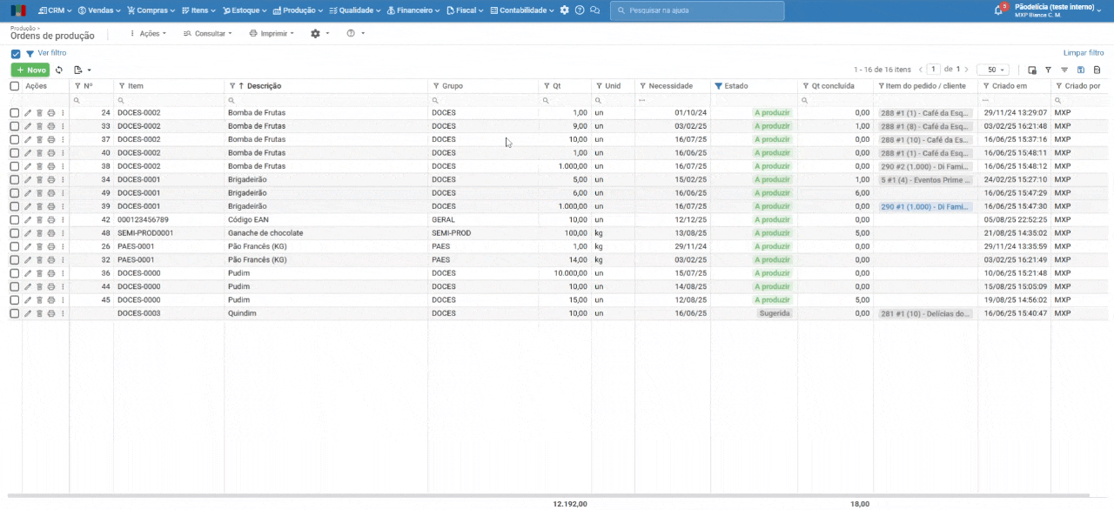
Task: Click the print icon for order 37
Action: [x=50, y=140]
